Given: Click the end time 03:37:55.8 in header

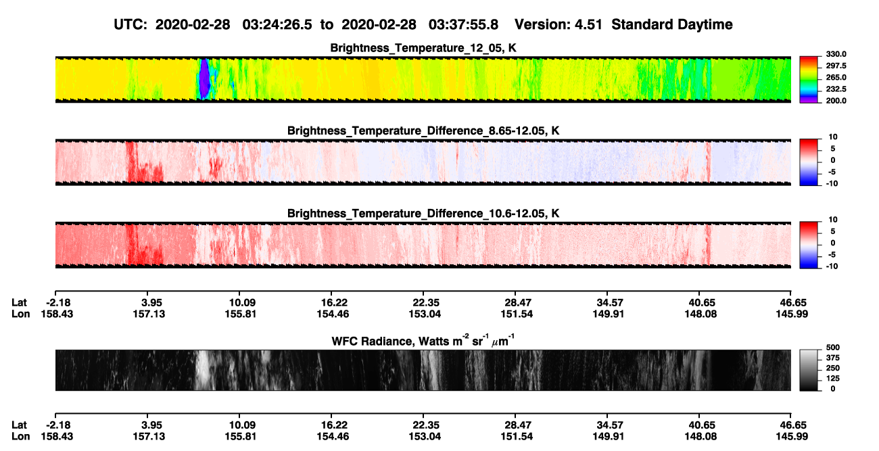Looking at the screenshot, I should pyautogui.click(x=465, y=25).
